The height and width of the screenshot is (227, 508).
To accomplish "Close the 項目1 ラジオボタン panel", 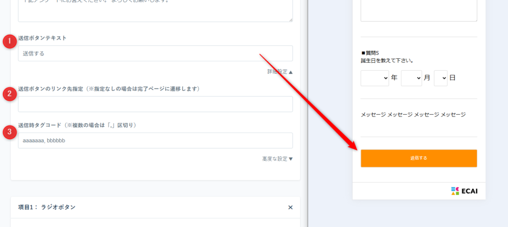I will point(290,207).
